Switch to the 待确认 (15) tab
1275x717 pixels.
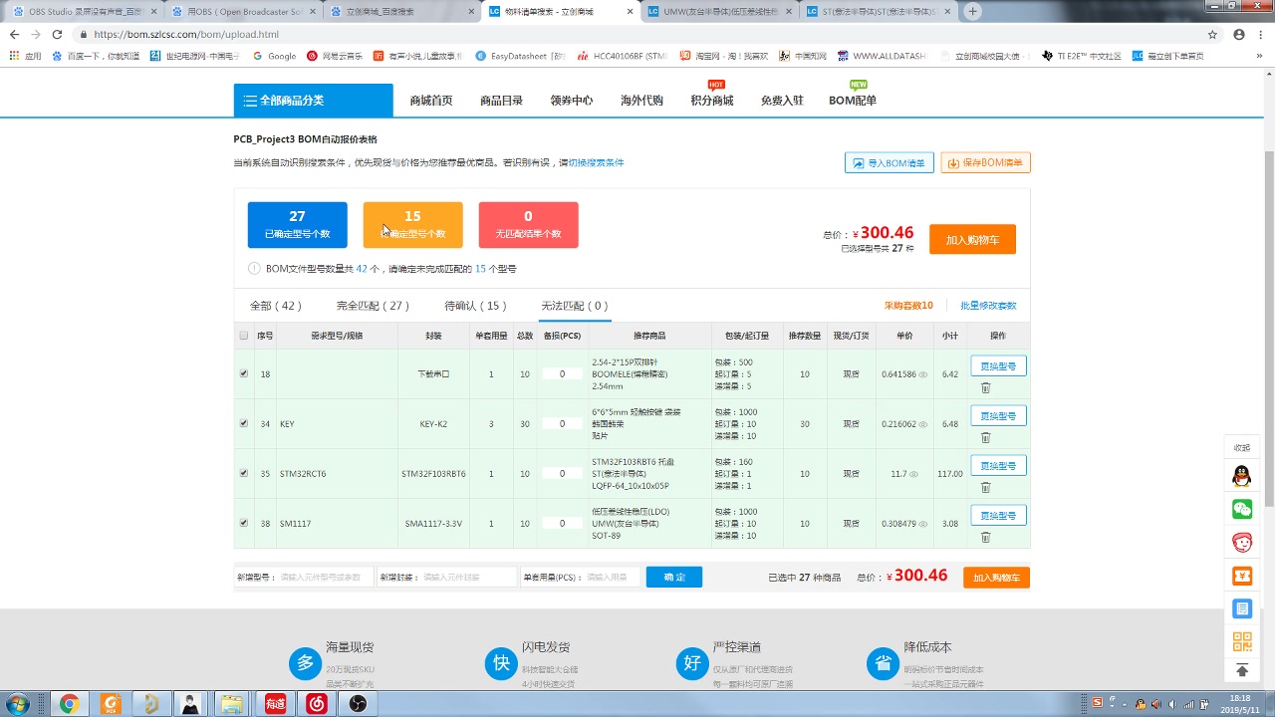476,306
